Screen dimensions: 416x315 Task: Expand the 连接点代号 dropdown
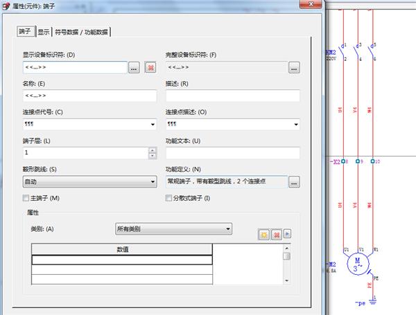pyautogui.click(x=152, y=125)
